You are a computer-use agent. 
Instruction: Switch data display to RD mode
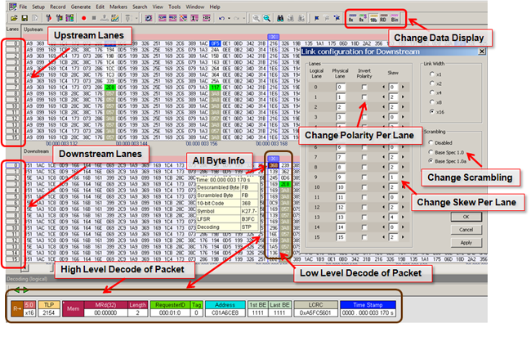(x=384, y=18)
